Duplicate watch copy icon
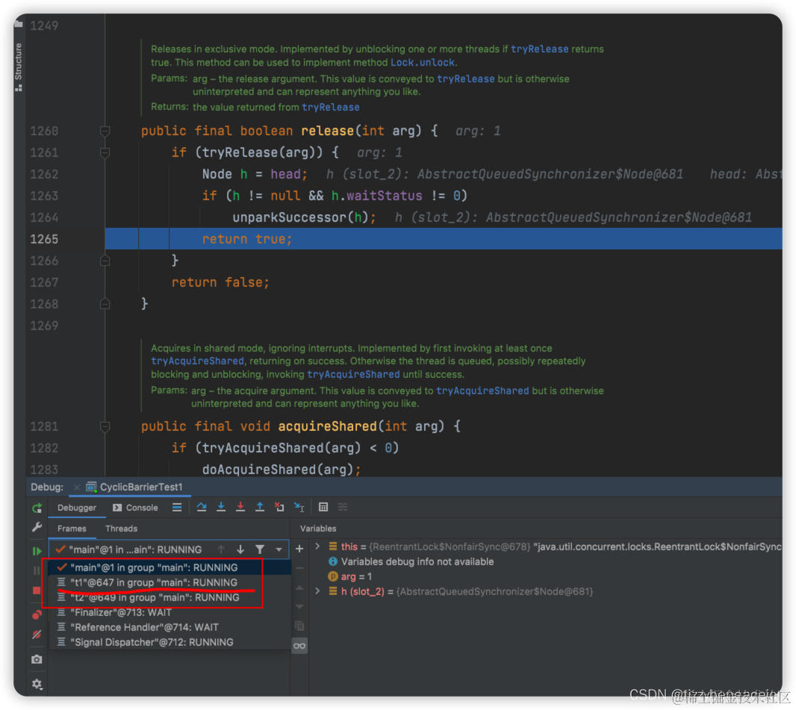The image size is (796, 710). [x=299, y=626]
